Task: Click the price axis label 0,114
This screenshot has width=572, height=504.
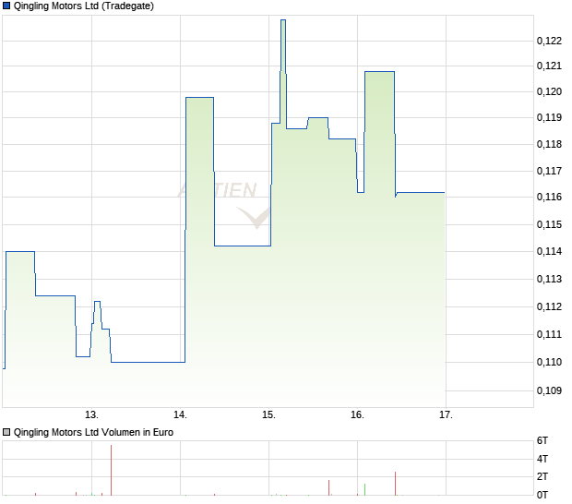Action: [x=549, y=251]
